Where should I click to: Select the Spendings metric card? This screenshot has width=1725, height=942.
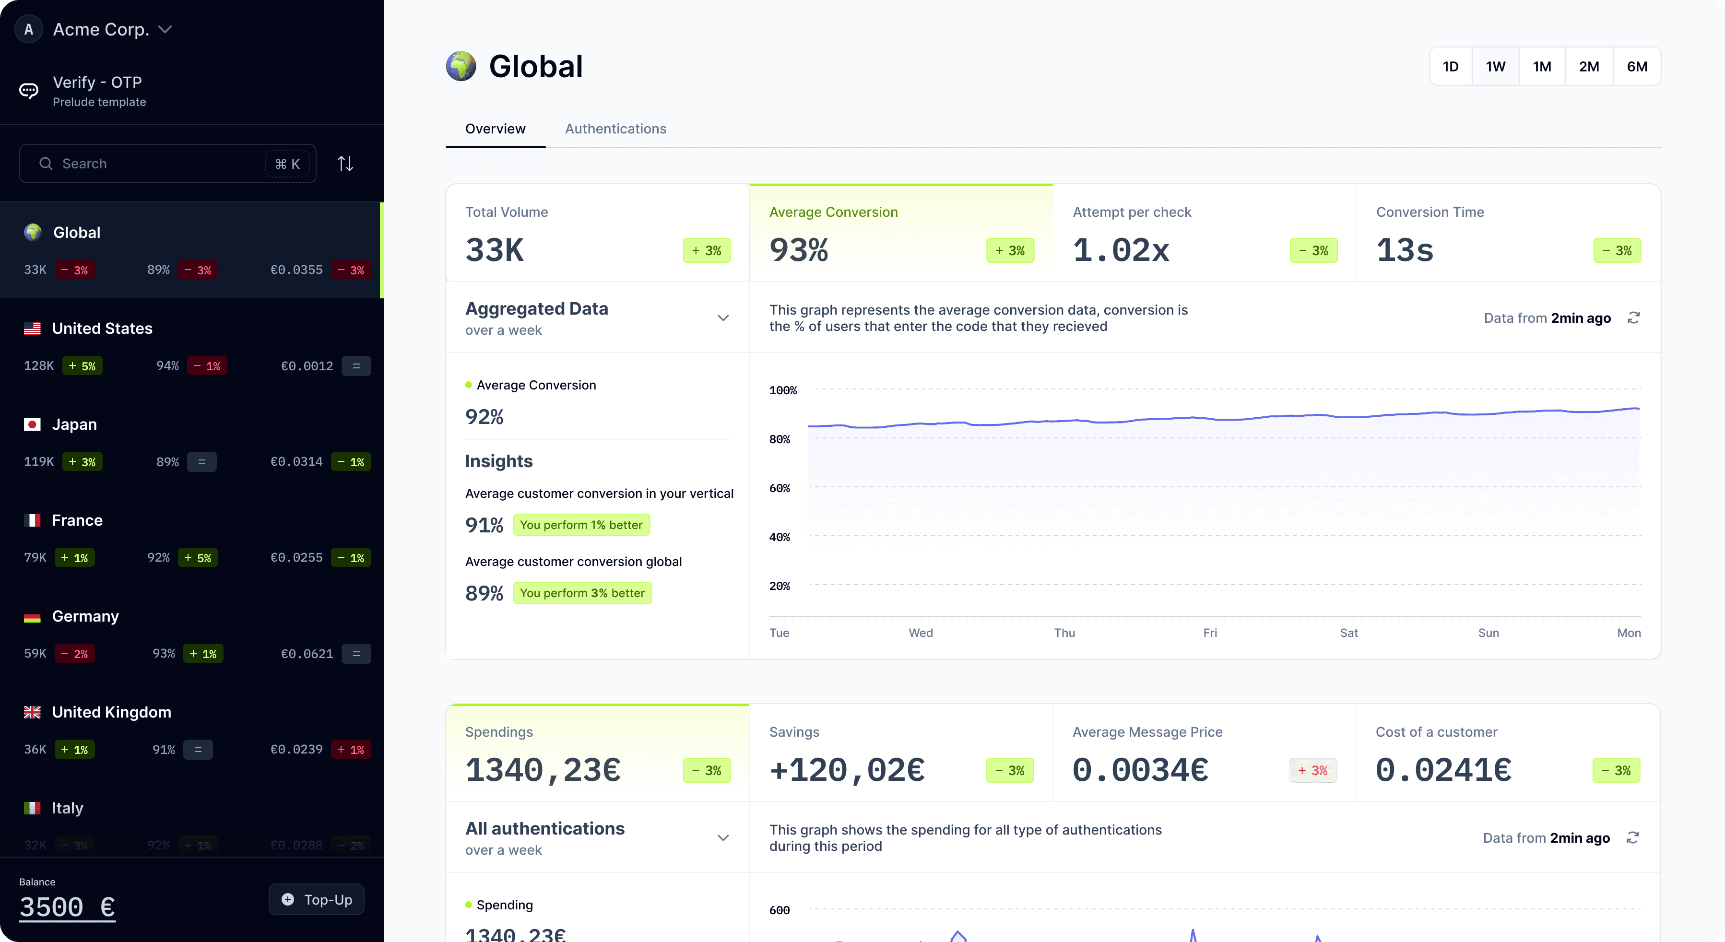tap(597, 753)
